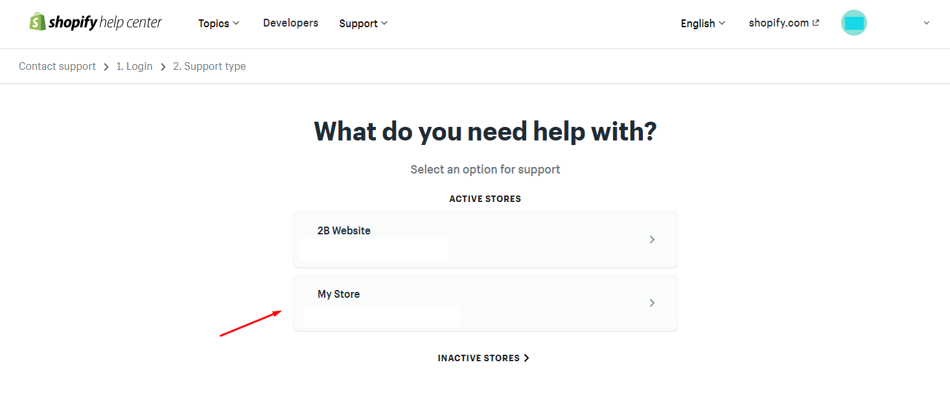950x402 pixels.
Task: Click the breadcrumb separator after Contact support
Action: pyautogui.click(x=106, y=66)
